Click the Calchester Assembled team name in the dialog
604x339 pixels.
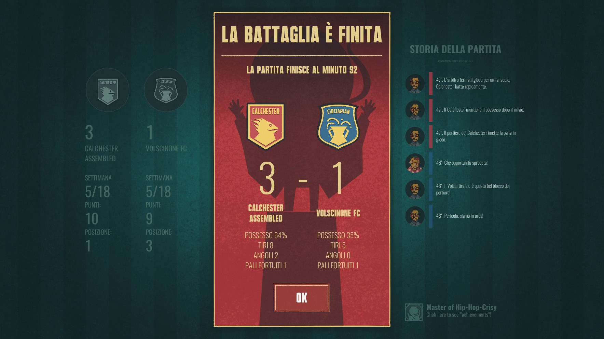pos(266,213)
